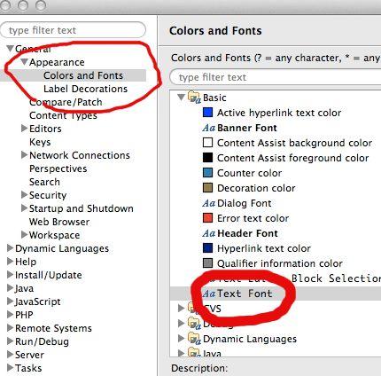Collapse the Appearance tree node
The height and width of the screenshot is (376, 381).
click(25, 62)
